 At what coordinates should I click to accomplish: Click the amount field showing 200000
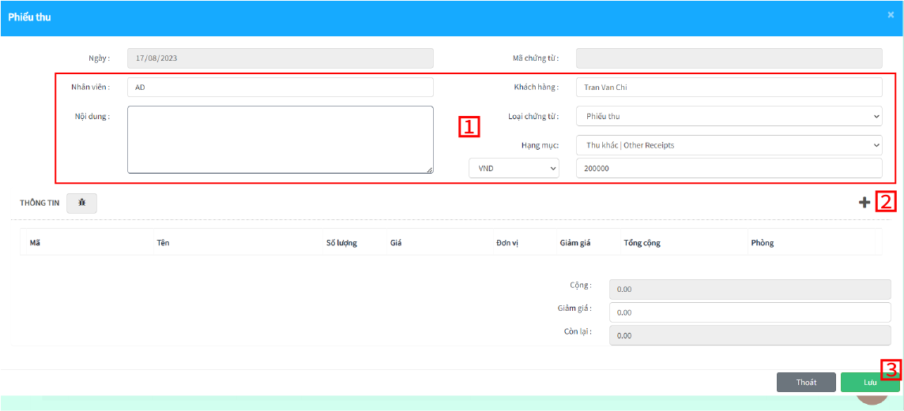pyautogui.click(x=729, y=168)
